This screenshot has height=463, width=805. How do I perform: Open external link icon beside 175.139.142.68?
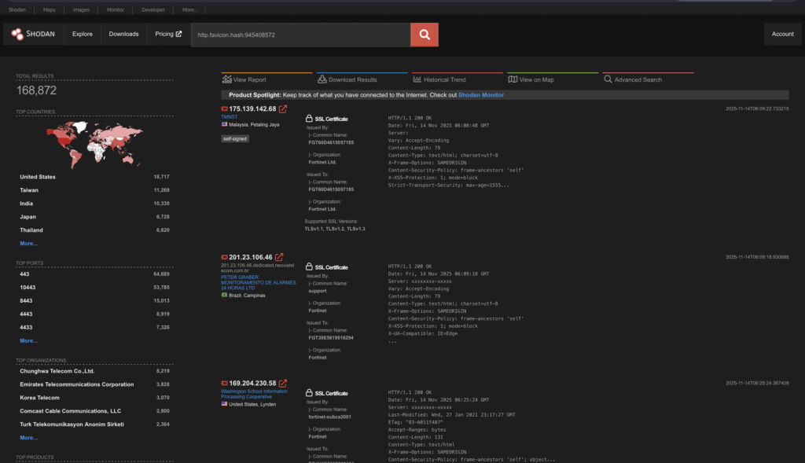(283, 108)
